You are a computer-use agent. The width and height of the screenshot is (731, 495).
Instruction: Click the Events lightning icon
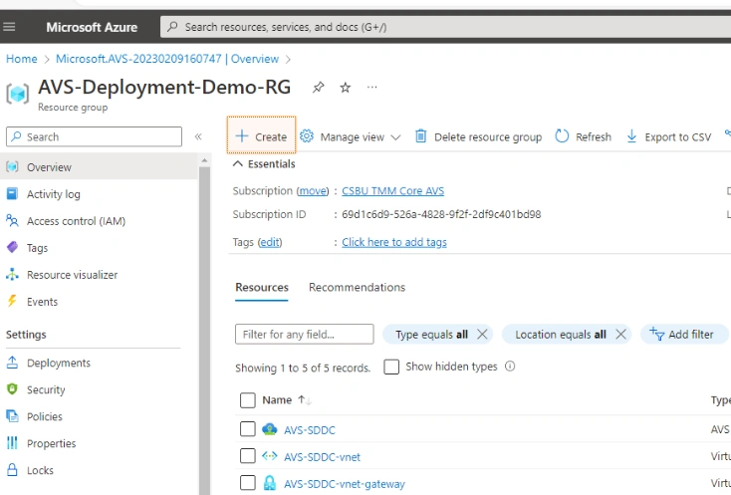(12, 301)
